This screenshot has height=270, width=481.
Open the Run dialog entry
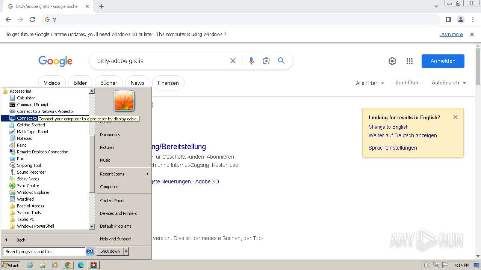tap(20, 159)
